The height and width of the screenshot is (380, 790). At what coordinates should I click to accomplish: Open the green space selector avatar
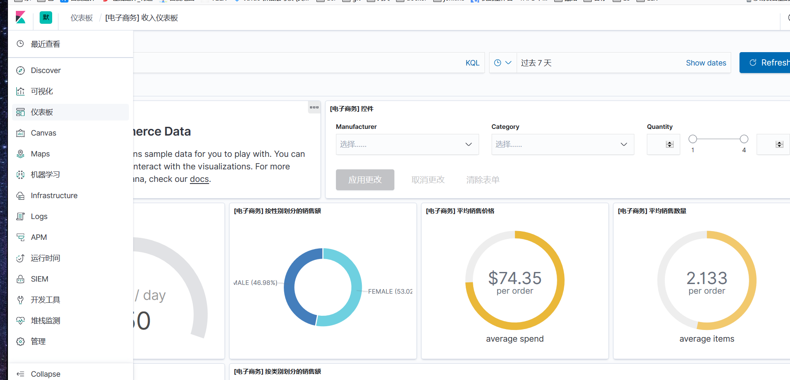46,18
